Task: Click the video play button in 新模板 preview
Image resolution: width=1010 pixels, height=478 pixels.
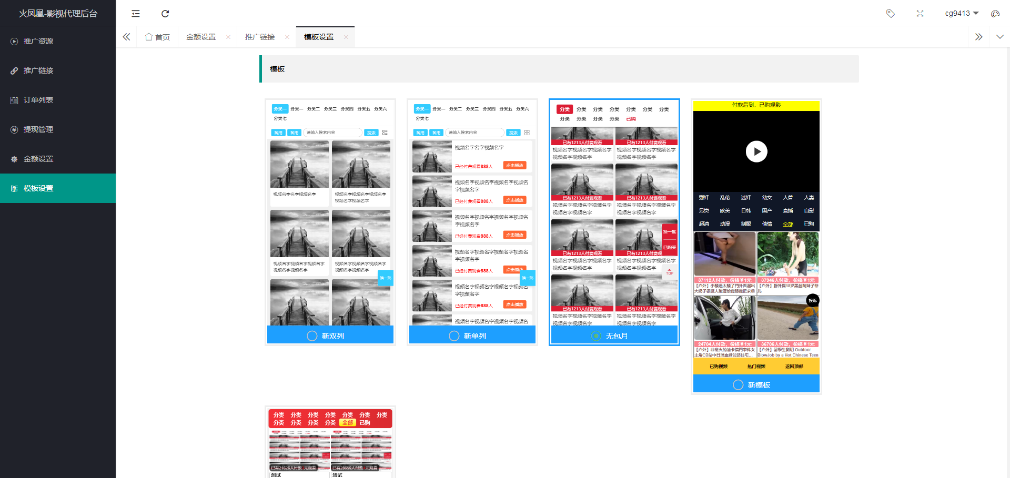Action: click(x=756, y=151)
